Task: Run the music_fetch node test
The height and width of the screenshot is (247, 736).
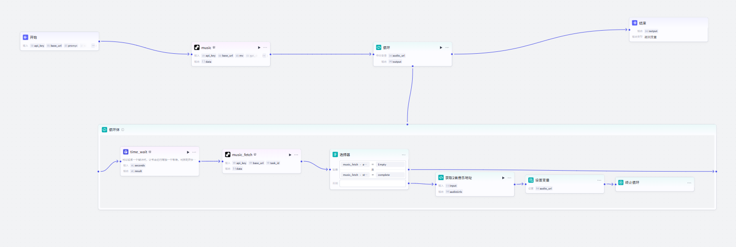Action: (290, 155)
